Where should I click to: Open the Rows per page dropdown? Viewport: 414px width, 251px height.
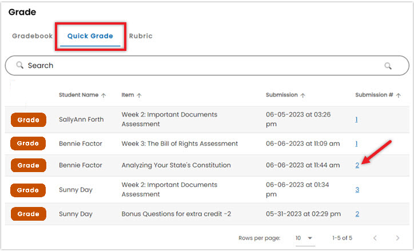[x=305, y=238]
